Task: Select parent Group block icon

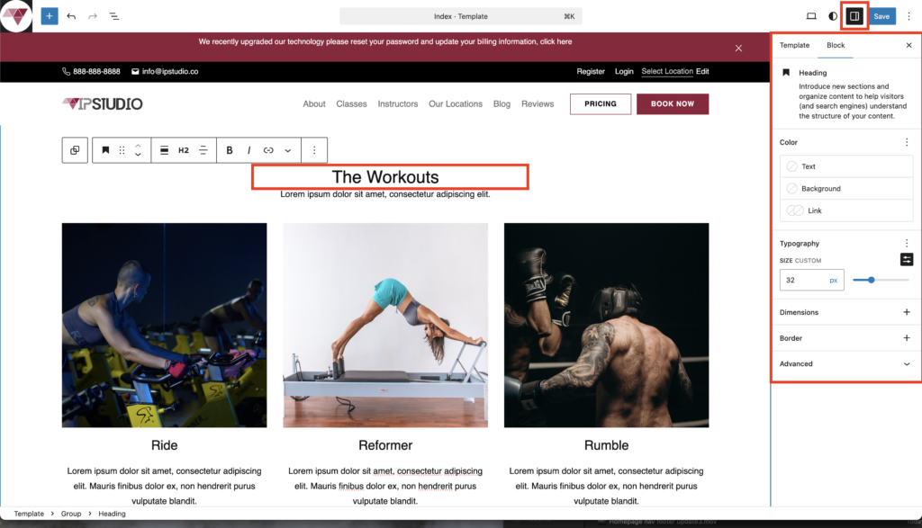Action: coord(75,150)
